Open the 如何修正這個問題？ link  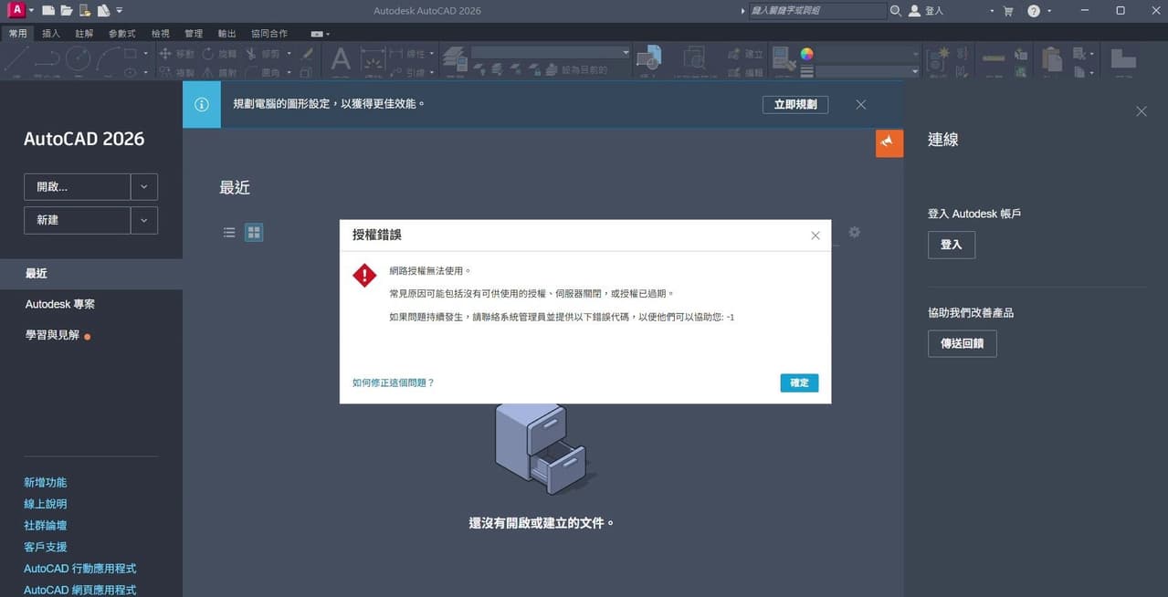point(394,382)
